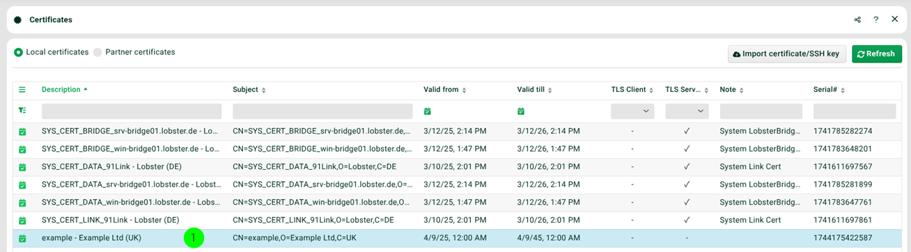This screenshot has width=911, height=252.
Task: Open help via question mark icon
Action: point(876,19)
